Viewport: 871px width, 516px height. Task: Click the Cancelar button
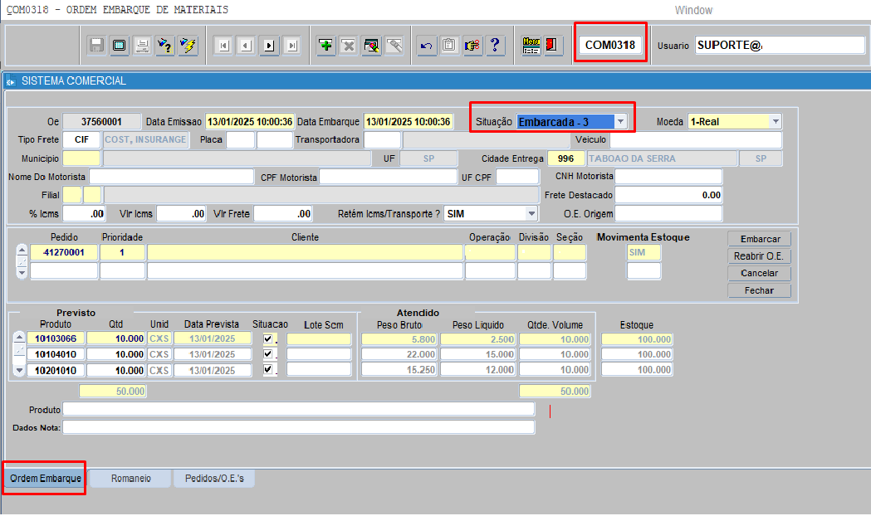pyautogui.click(x=760, y=274)
